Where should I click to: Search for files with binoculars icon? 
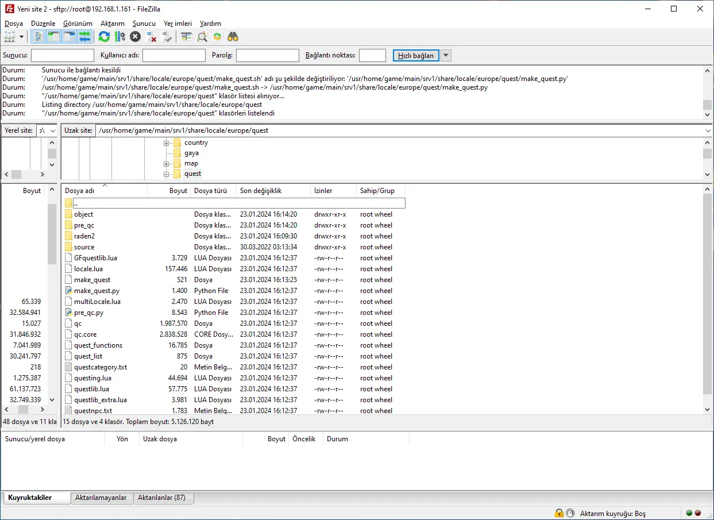(233, 37)
